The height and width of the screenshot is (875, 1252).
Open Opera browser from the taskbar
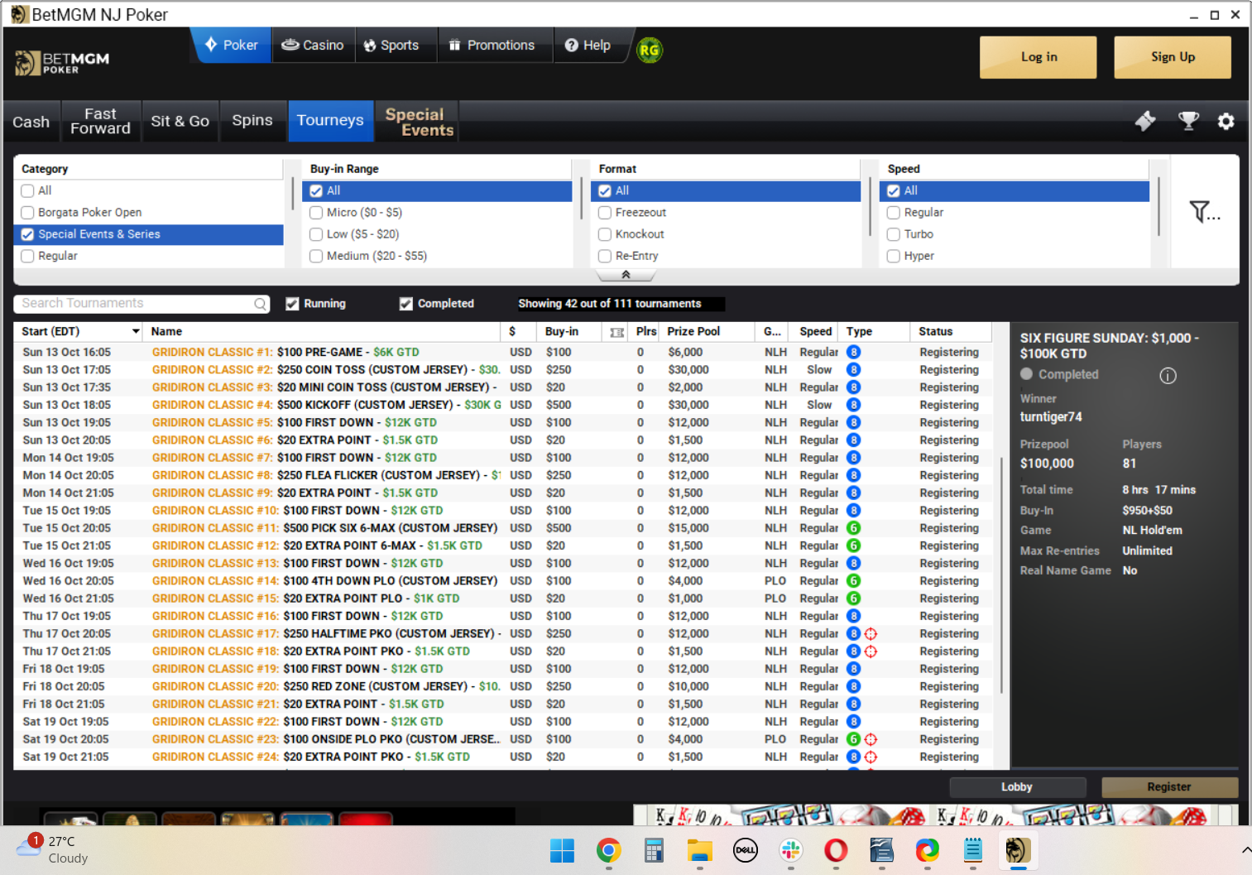[836, 850]
